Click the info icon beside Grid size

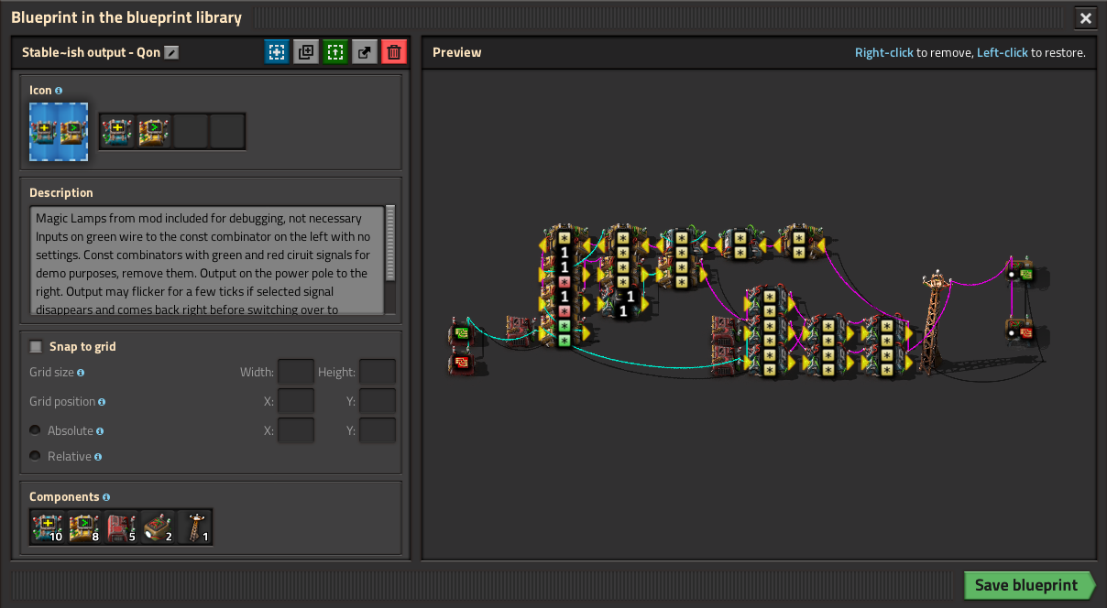(x=81, y=373)
